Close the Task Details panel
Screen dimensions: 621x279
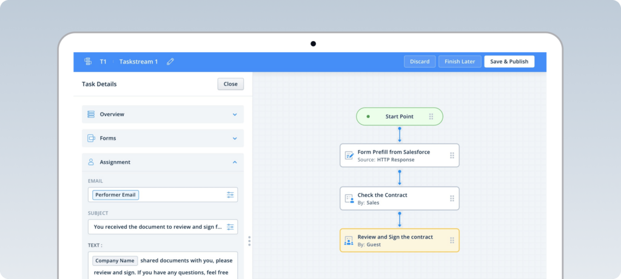pyautogui.click(x=230, y=84)
